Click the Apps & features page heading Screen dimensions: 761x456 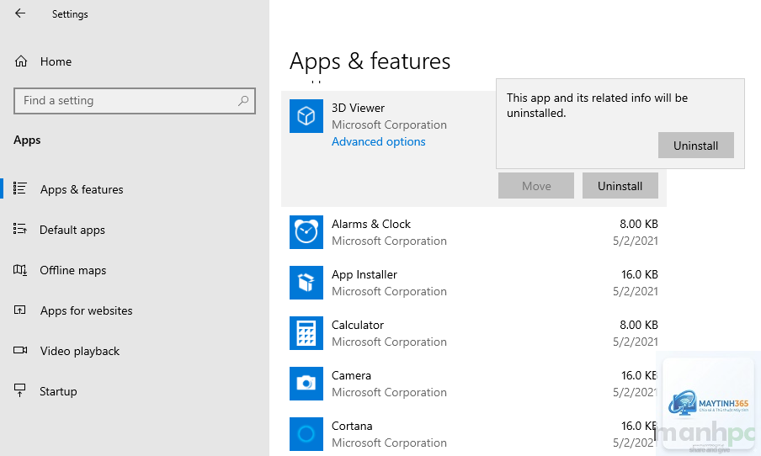coord(370,61)
